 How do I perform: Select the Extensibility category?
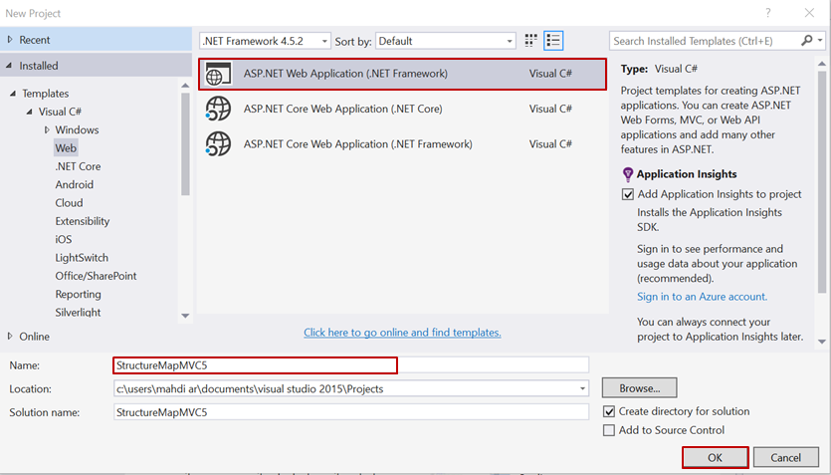point(83,221)
